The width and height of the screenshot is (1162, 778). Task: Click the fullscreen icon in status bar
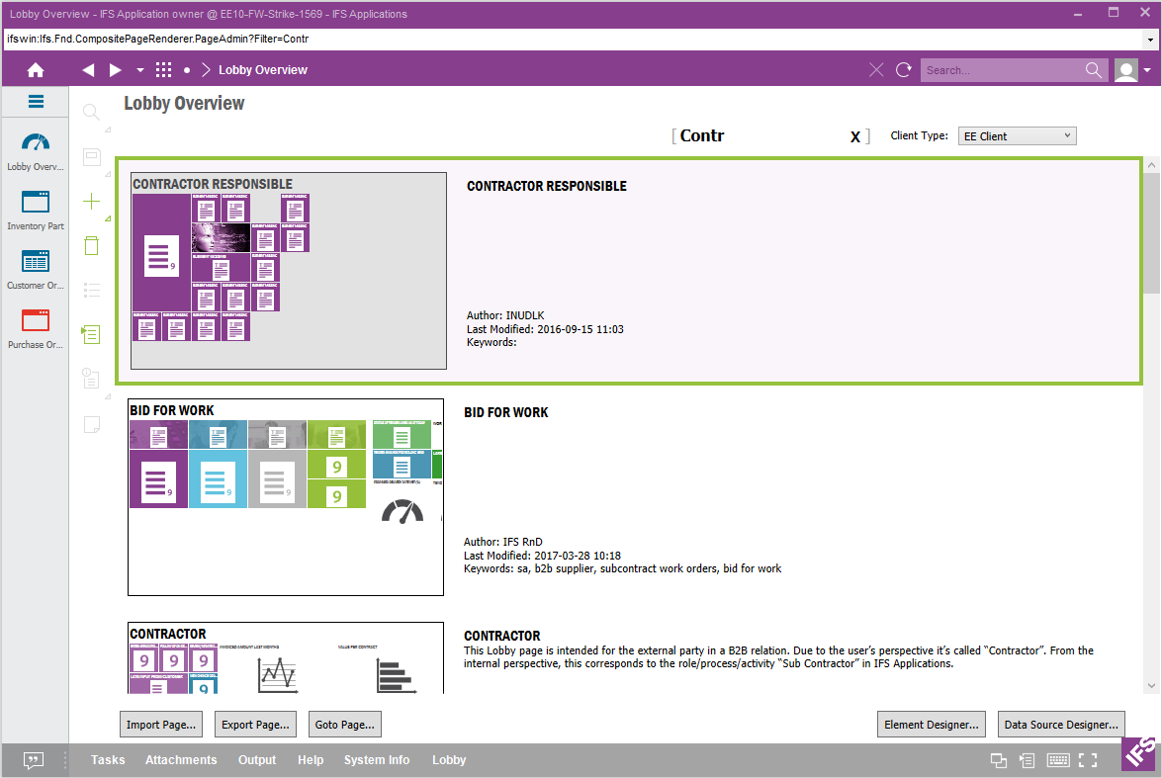(x=1088, y=760)
